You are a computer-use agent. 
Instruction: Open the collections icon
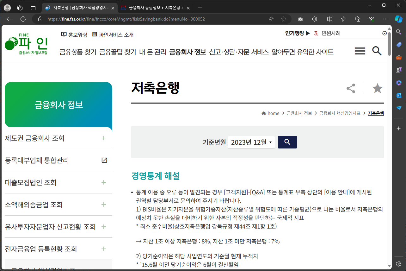(358, 19)
